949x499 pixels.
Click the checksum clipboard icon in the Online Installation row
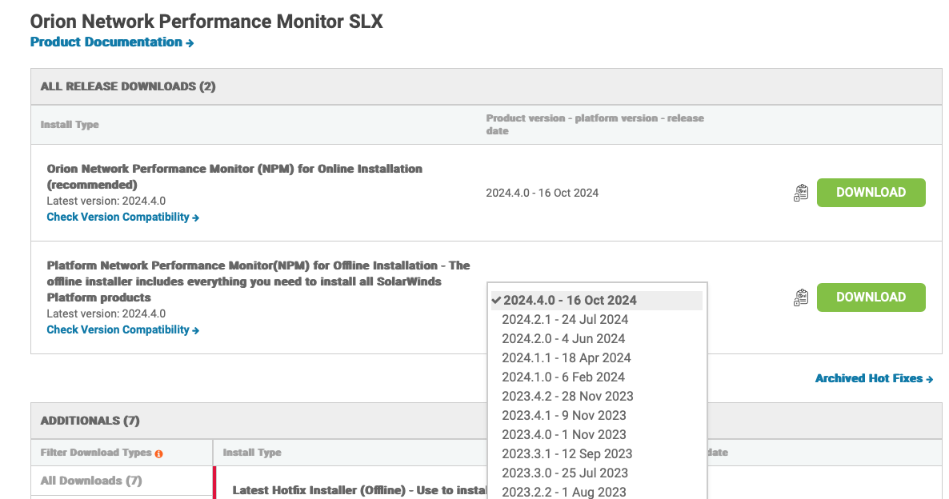800,193
